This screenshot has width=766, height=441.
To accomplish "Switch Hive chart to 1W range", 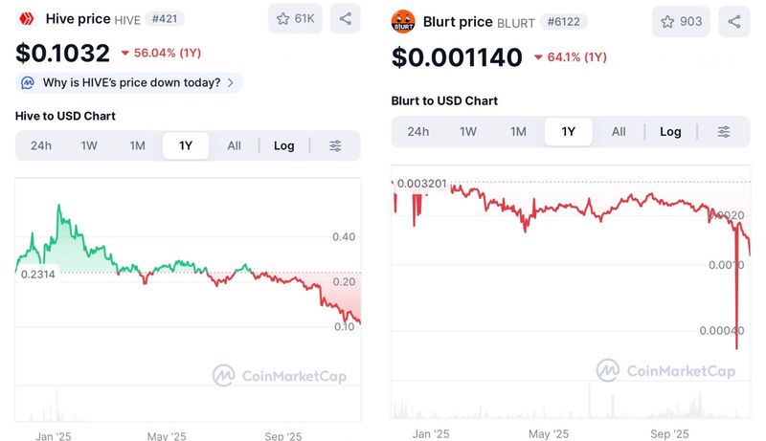I will pyautogui.click(x=89, y=145).
